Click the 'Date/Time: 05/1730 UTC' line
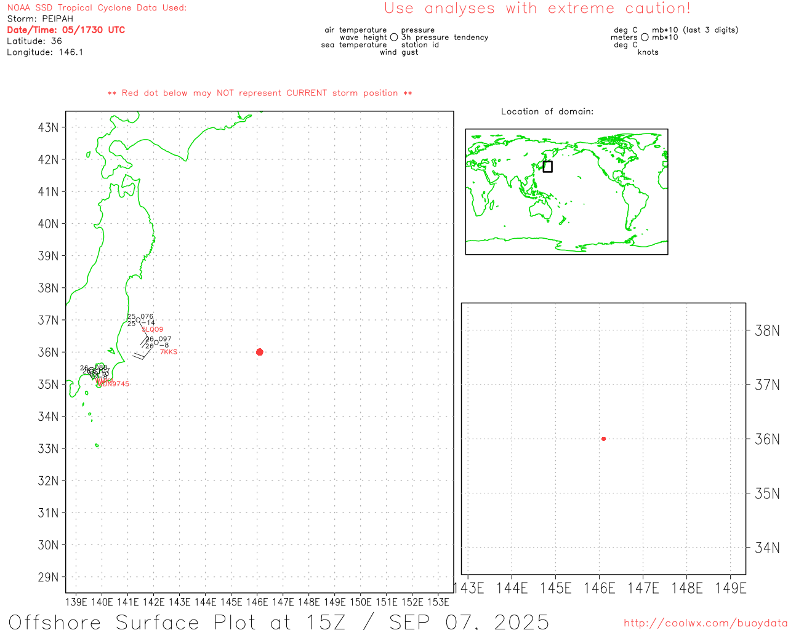The image size is (788, 630). click(x=66, y=30)
